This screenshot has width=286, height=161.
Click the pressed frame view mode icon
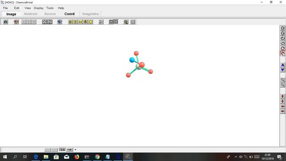point(116,22)
